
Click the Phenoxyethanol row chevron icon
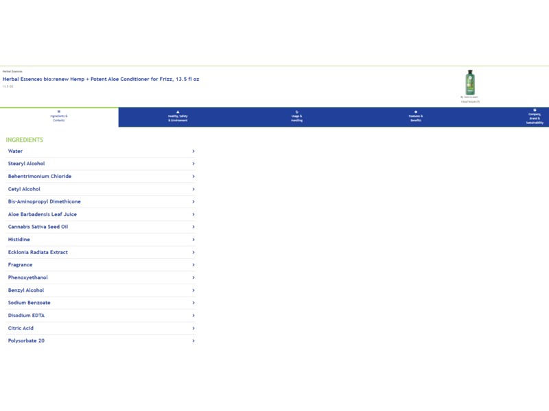[x=194, y=277]
